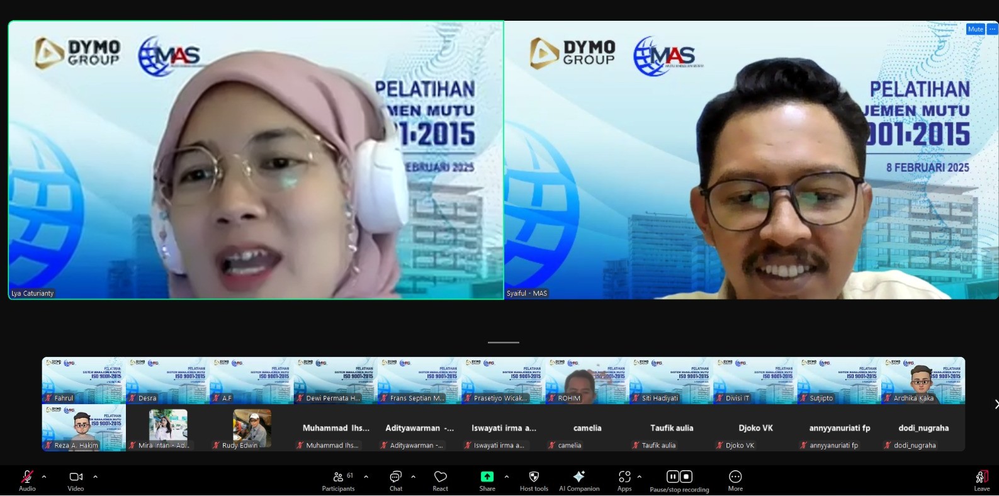The width and height of the screenshot is (999, 496).
Task: Select Divisi IT thumbnail
Action: [755, 380]
